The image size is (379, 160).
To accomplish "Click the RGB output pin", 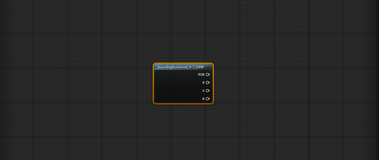I will [x=208, y=74].
